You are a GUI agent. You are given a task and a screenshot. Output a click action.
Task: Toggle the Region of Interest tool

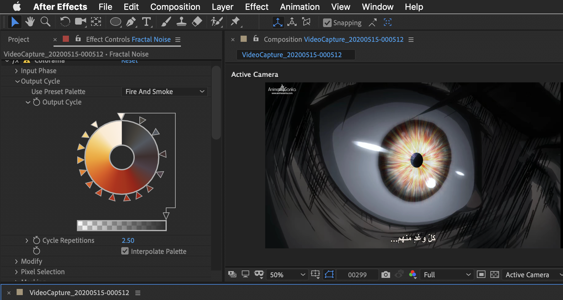click(329, 274)
